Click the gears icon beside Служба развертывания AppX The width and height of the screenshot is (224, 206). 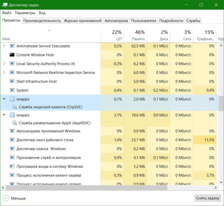click(x=14, y=123)
